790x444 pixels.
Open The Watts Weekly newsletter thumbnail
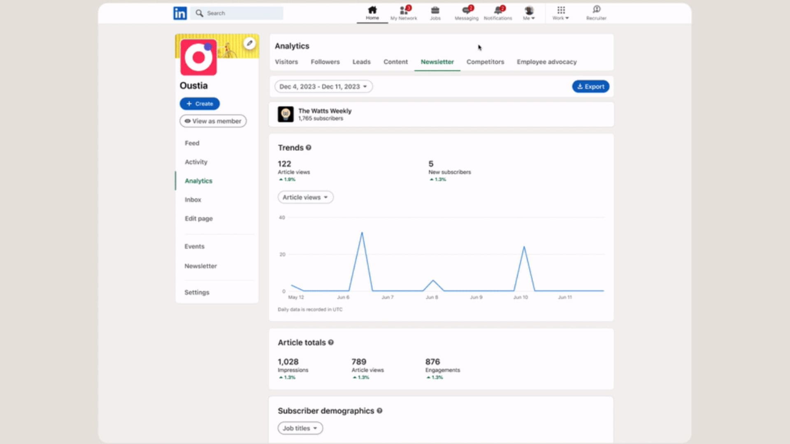[286, 114]
